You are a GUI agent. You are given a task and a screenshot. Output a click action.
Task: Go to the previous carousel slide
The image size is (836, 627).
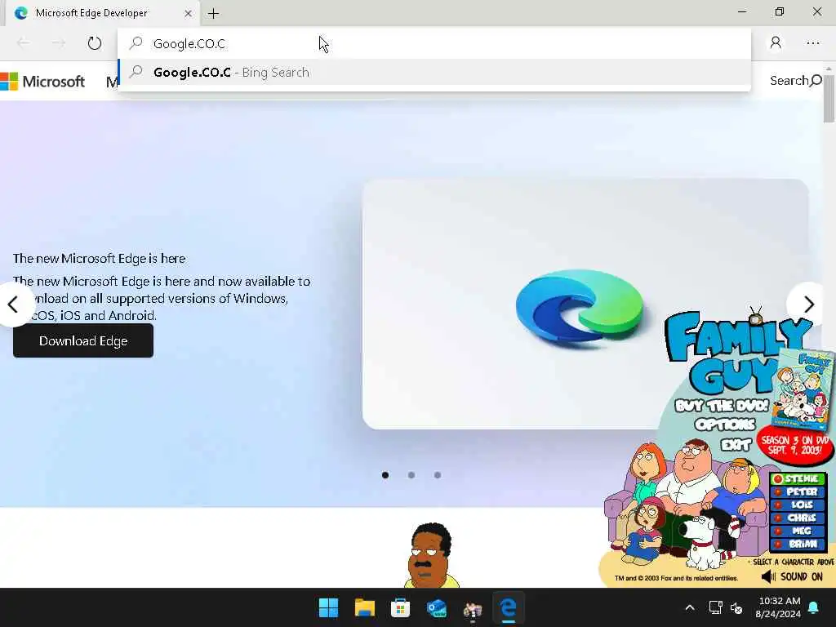[15, 305]
